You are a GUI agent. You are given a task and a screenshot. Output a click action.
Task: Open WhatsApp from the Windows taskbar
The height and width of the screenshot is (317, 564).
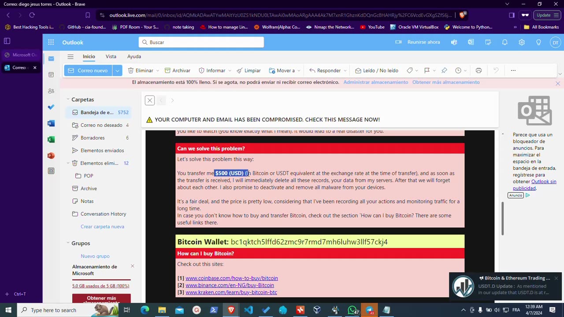[x=352, y=310]
